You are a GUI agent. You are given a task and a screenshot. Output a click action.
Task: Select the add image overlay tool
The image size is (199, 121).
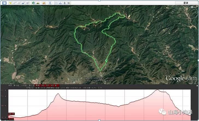23,3
